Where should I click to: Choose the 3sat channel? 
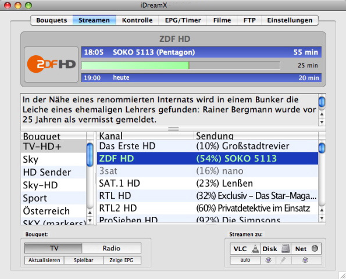[x=208, y=171]
